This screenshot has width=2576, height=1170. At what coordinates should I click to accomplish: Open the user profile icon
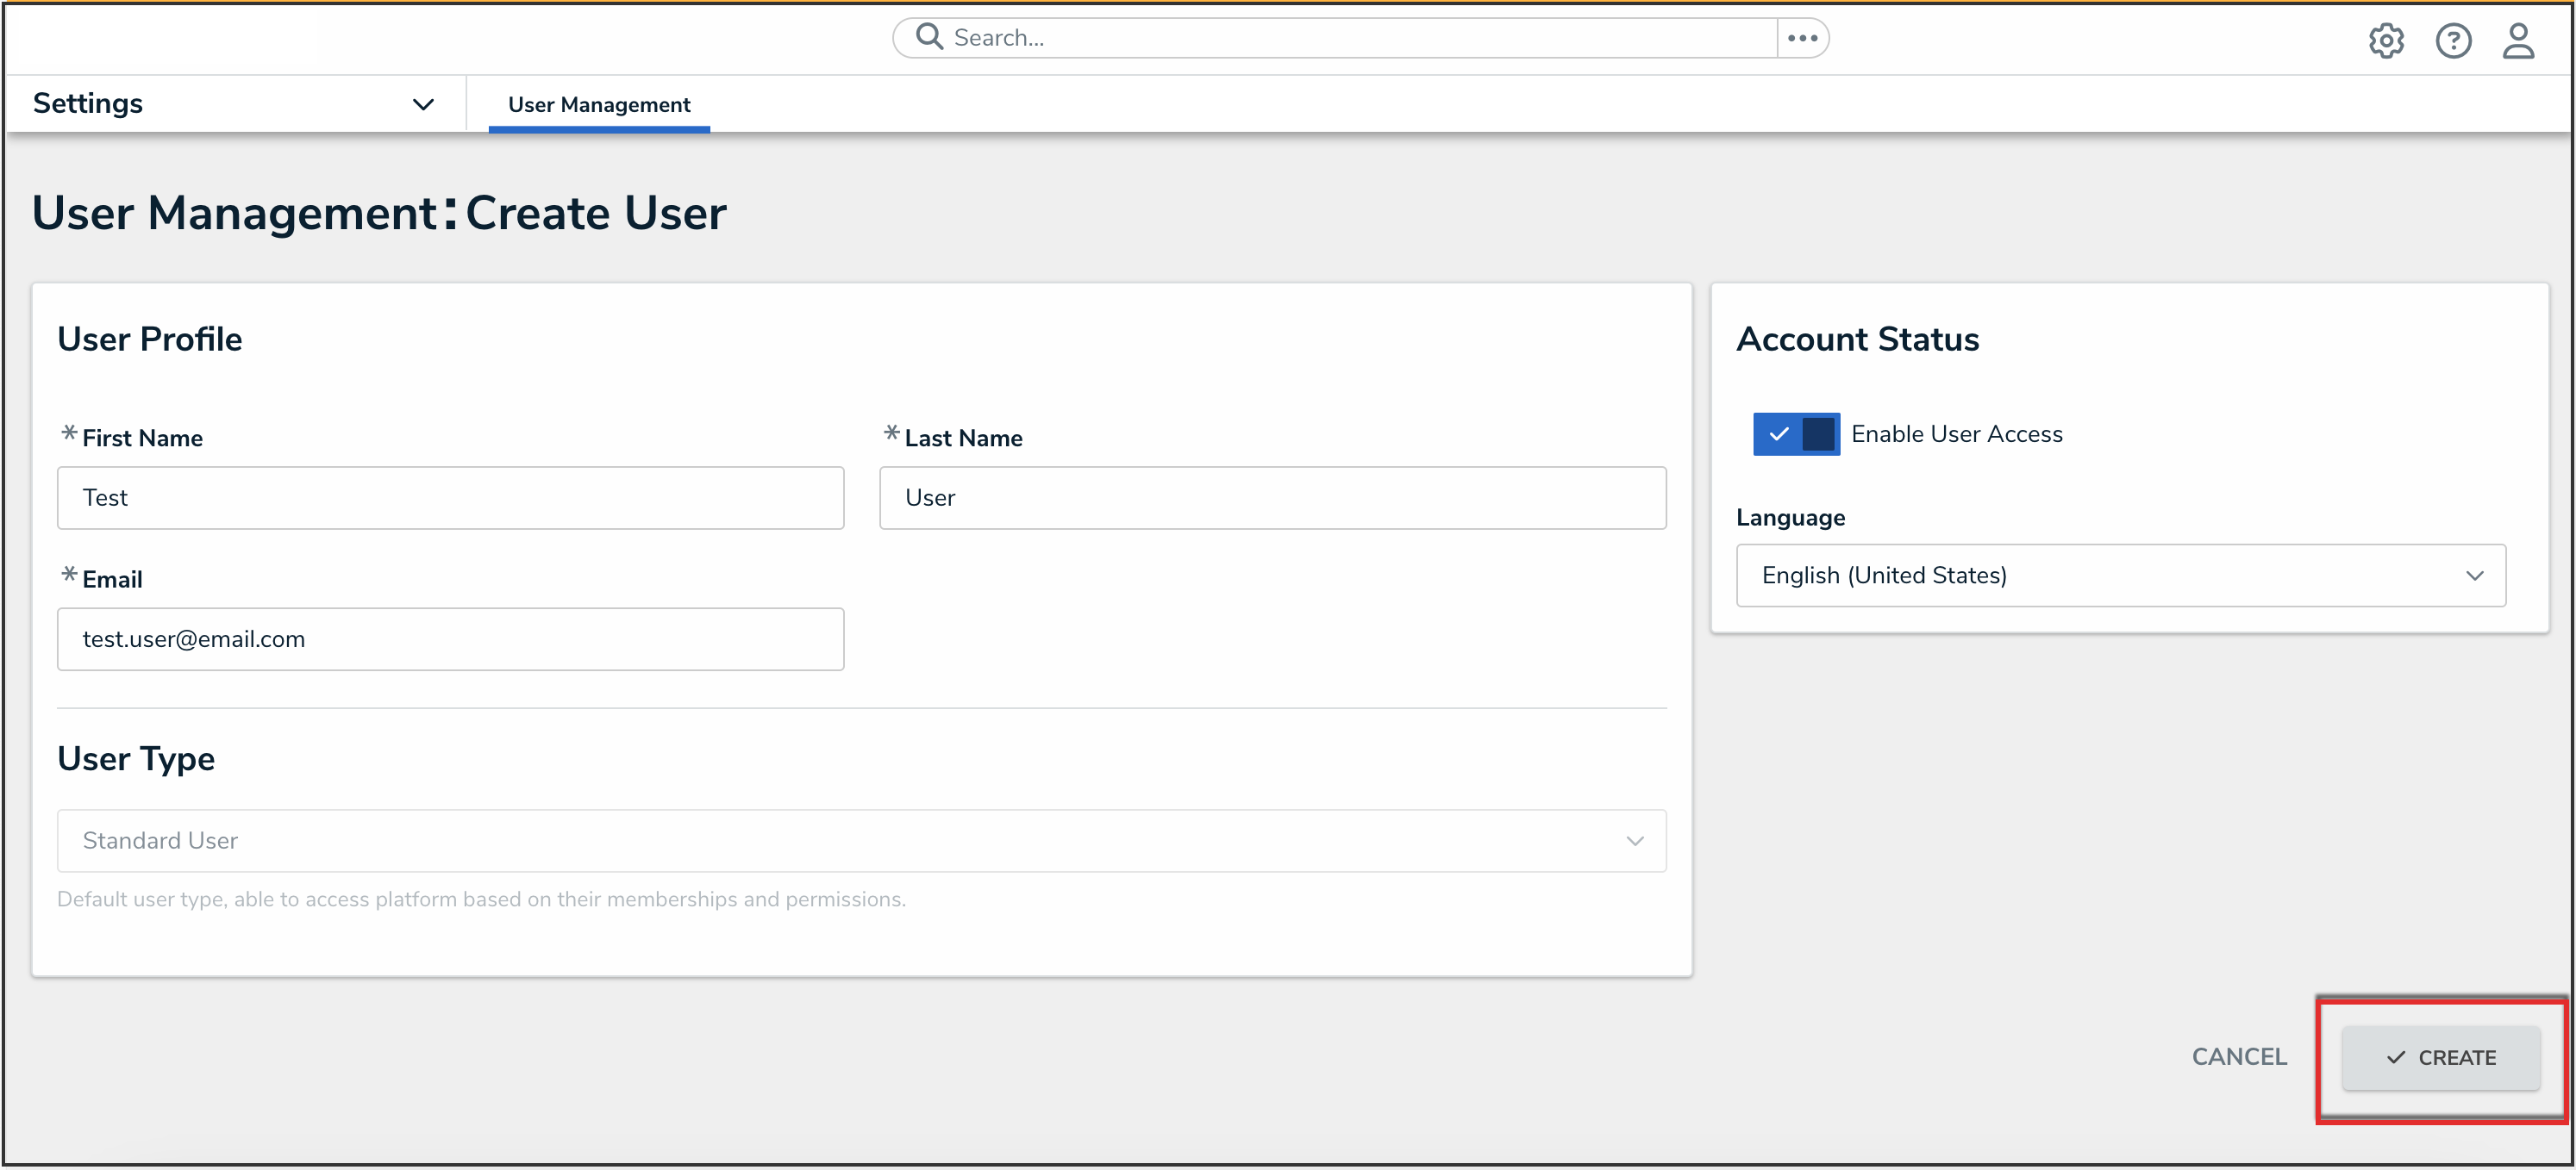pos(2517,41)
